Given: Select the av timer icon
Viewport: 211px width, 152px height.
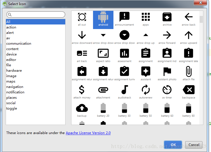Looking at the screenshot, I should [167, 90].
